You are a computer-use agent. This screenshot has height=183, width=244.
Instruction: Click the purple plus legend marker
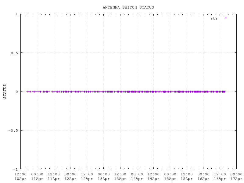(x=226, y=18)
